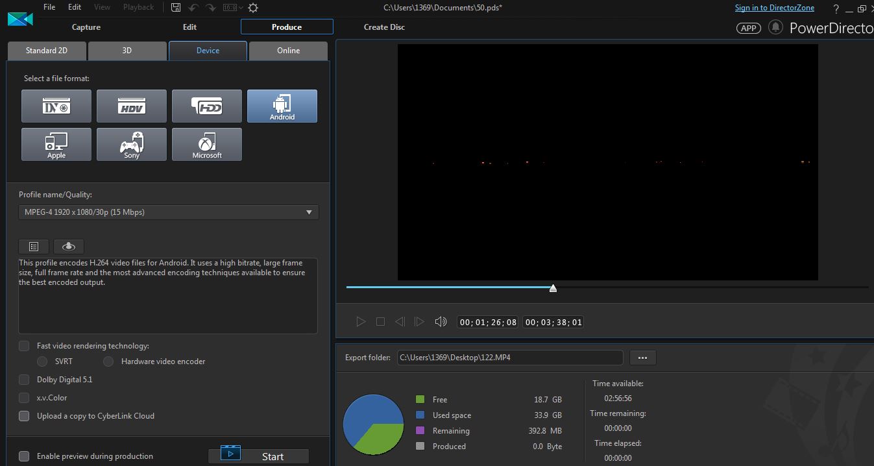The image size is (874, 466).
Task: Click the green Free space legend swatch
Action: pyautogui.click(x=420, y=399)
